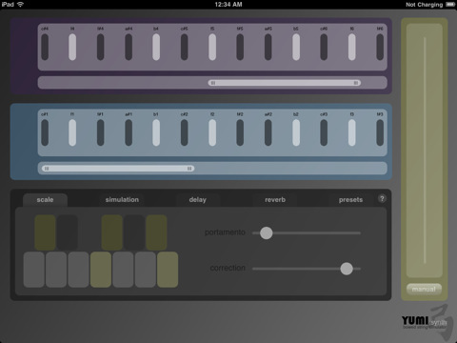Toggle the C white key in scale keyboard
The image size is (457, 343).
[x=34, y=270]
